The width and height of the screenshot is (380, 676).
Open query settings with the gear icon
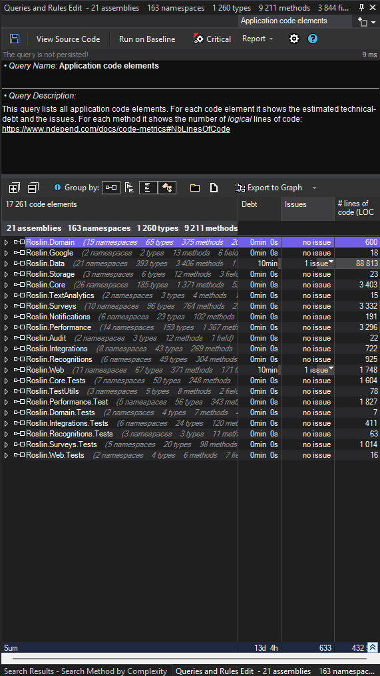point(293,39)
